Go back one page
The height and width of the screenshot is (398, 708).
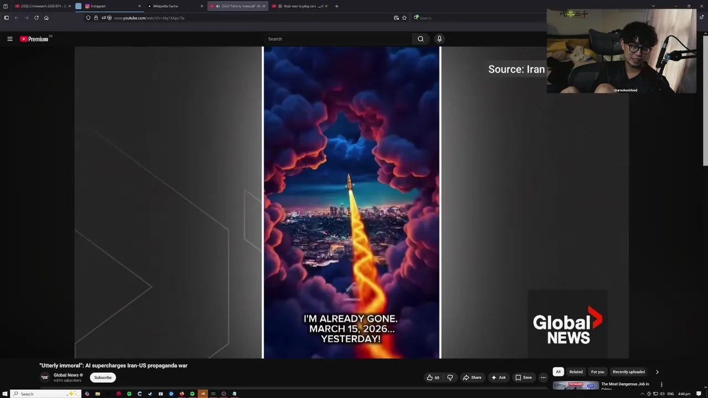(17, 18)
